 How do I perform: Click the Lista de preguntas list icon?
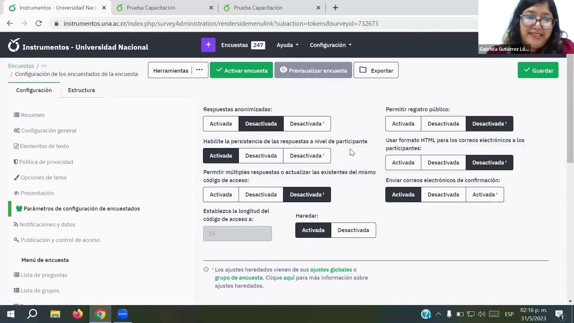(x=17, y=275)
